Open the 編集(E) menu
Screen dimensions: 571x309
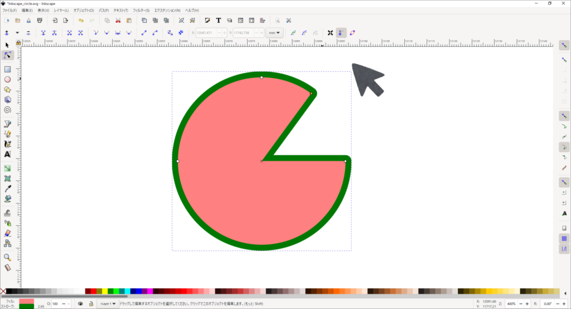click(x=27, y=11)
